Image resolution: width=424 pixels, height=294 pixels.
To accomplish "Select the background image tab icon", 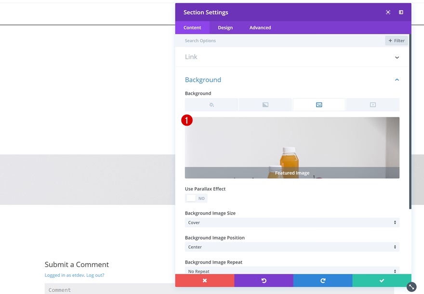I will (319, 105).
